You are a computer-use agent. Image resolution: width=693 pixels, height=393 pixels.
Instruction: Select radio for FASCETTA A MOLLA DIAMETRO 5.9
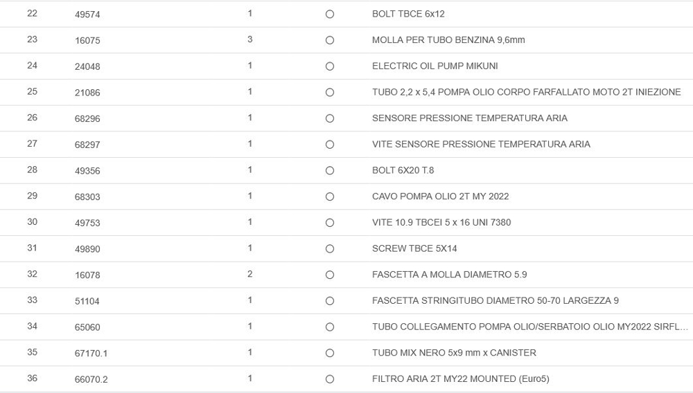click(x=330, y=275)
